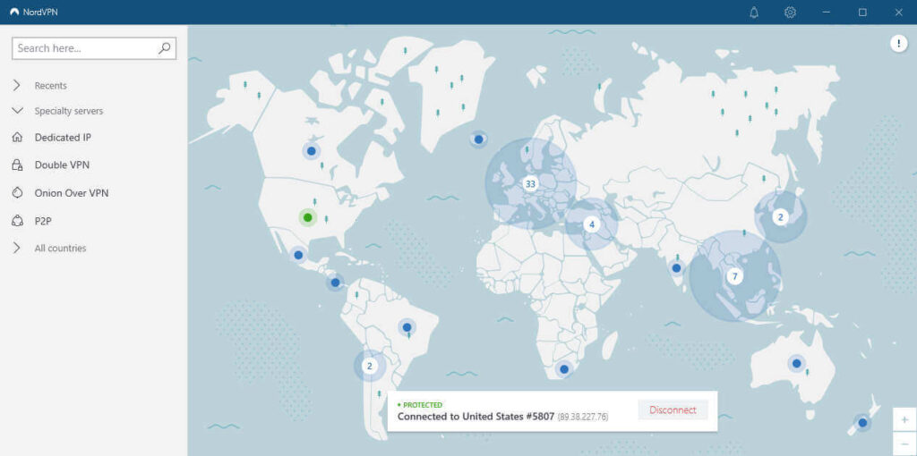This screenshot has width=917, height=456.
Task: Focus the Search here field
Action: [94, 48]
